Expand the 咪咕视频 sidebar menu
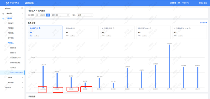The height and width of the screenshot is (99, 210). [x=22, y=13]
